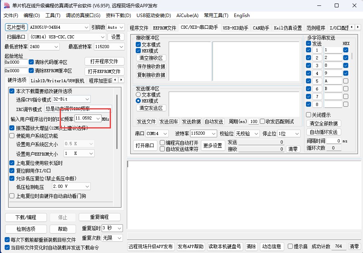
Task: Switch to the 程序文件 tab
Action: pyautogui.click(x=139, y=28)
